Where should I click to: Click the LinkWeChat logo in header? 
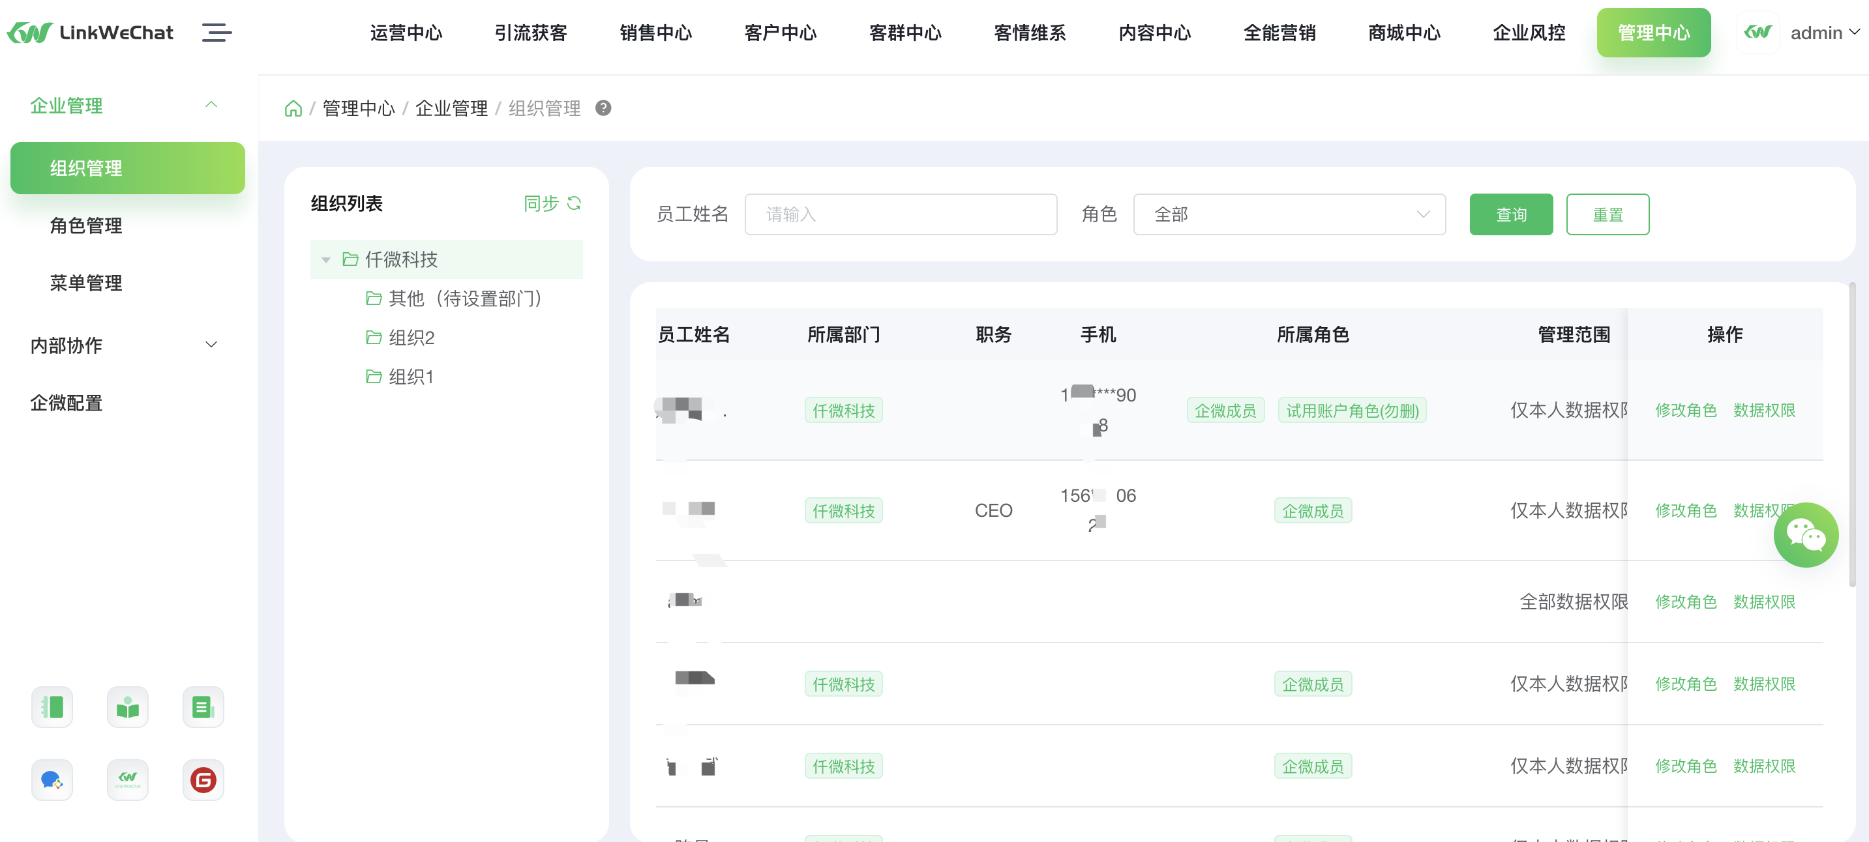pos(90,33)
